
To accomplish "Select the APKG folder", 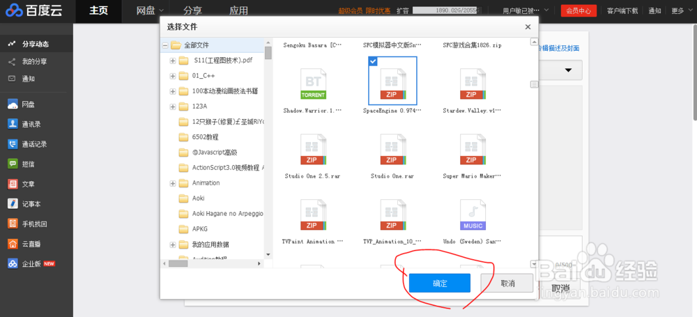I will tap(199, 229).
